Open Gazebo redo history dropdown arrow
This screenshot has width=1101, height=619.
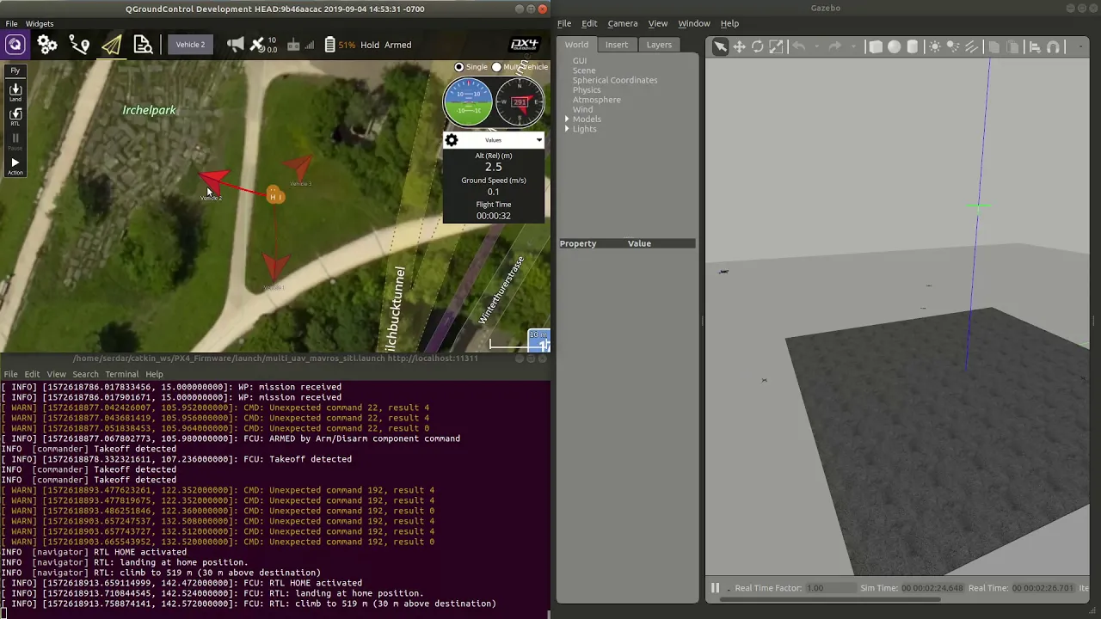point(855,46)
